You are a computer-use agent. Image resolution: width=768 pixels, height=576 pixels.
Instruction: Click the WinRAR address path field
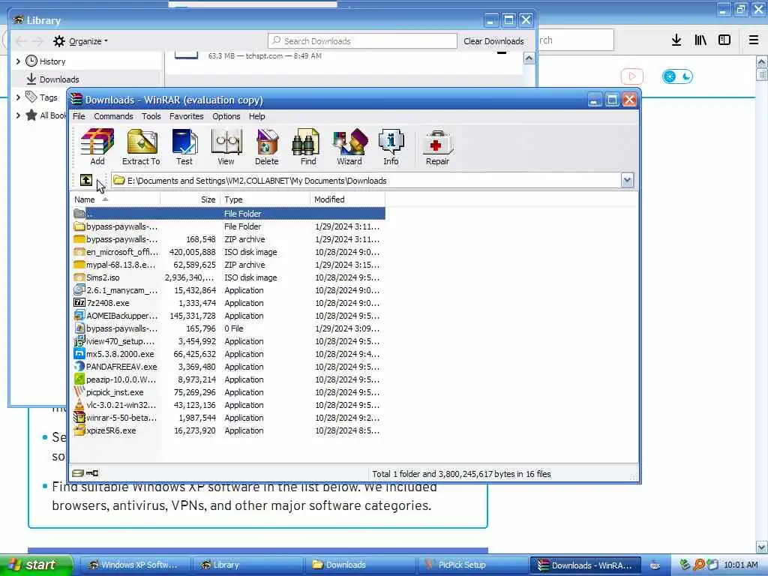pyautogui.click(x=366, y=180)
